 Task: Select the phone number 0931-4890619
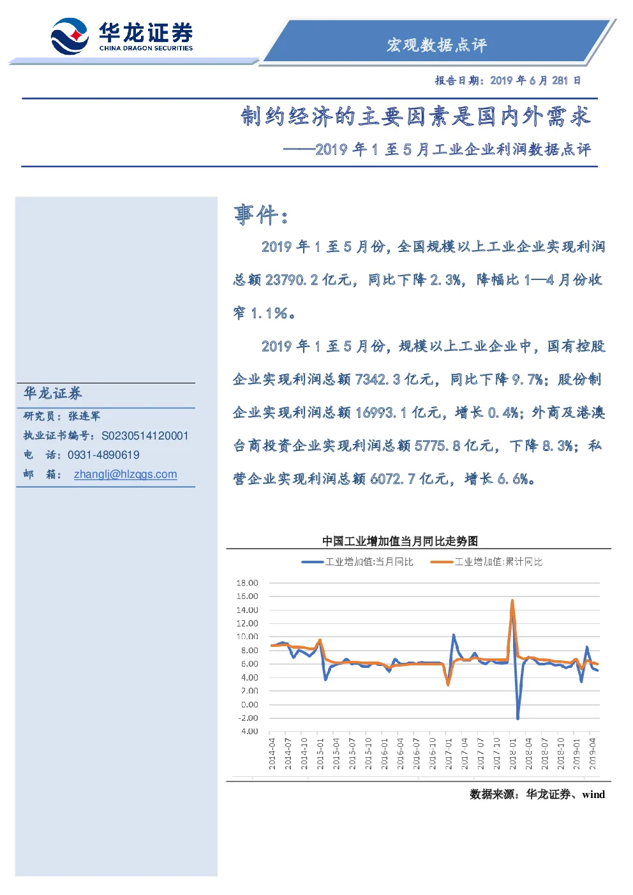(103, 455)
